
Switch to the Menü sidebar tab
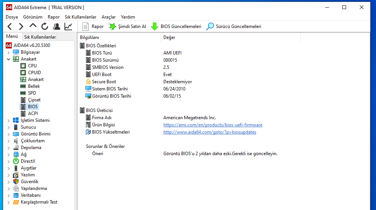tap(12, 36)
